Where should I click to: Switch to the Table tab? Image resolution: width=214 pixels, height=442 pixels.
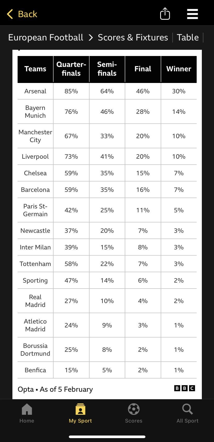188,37
